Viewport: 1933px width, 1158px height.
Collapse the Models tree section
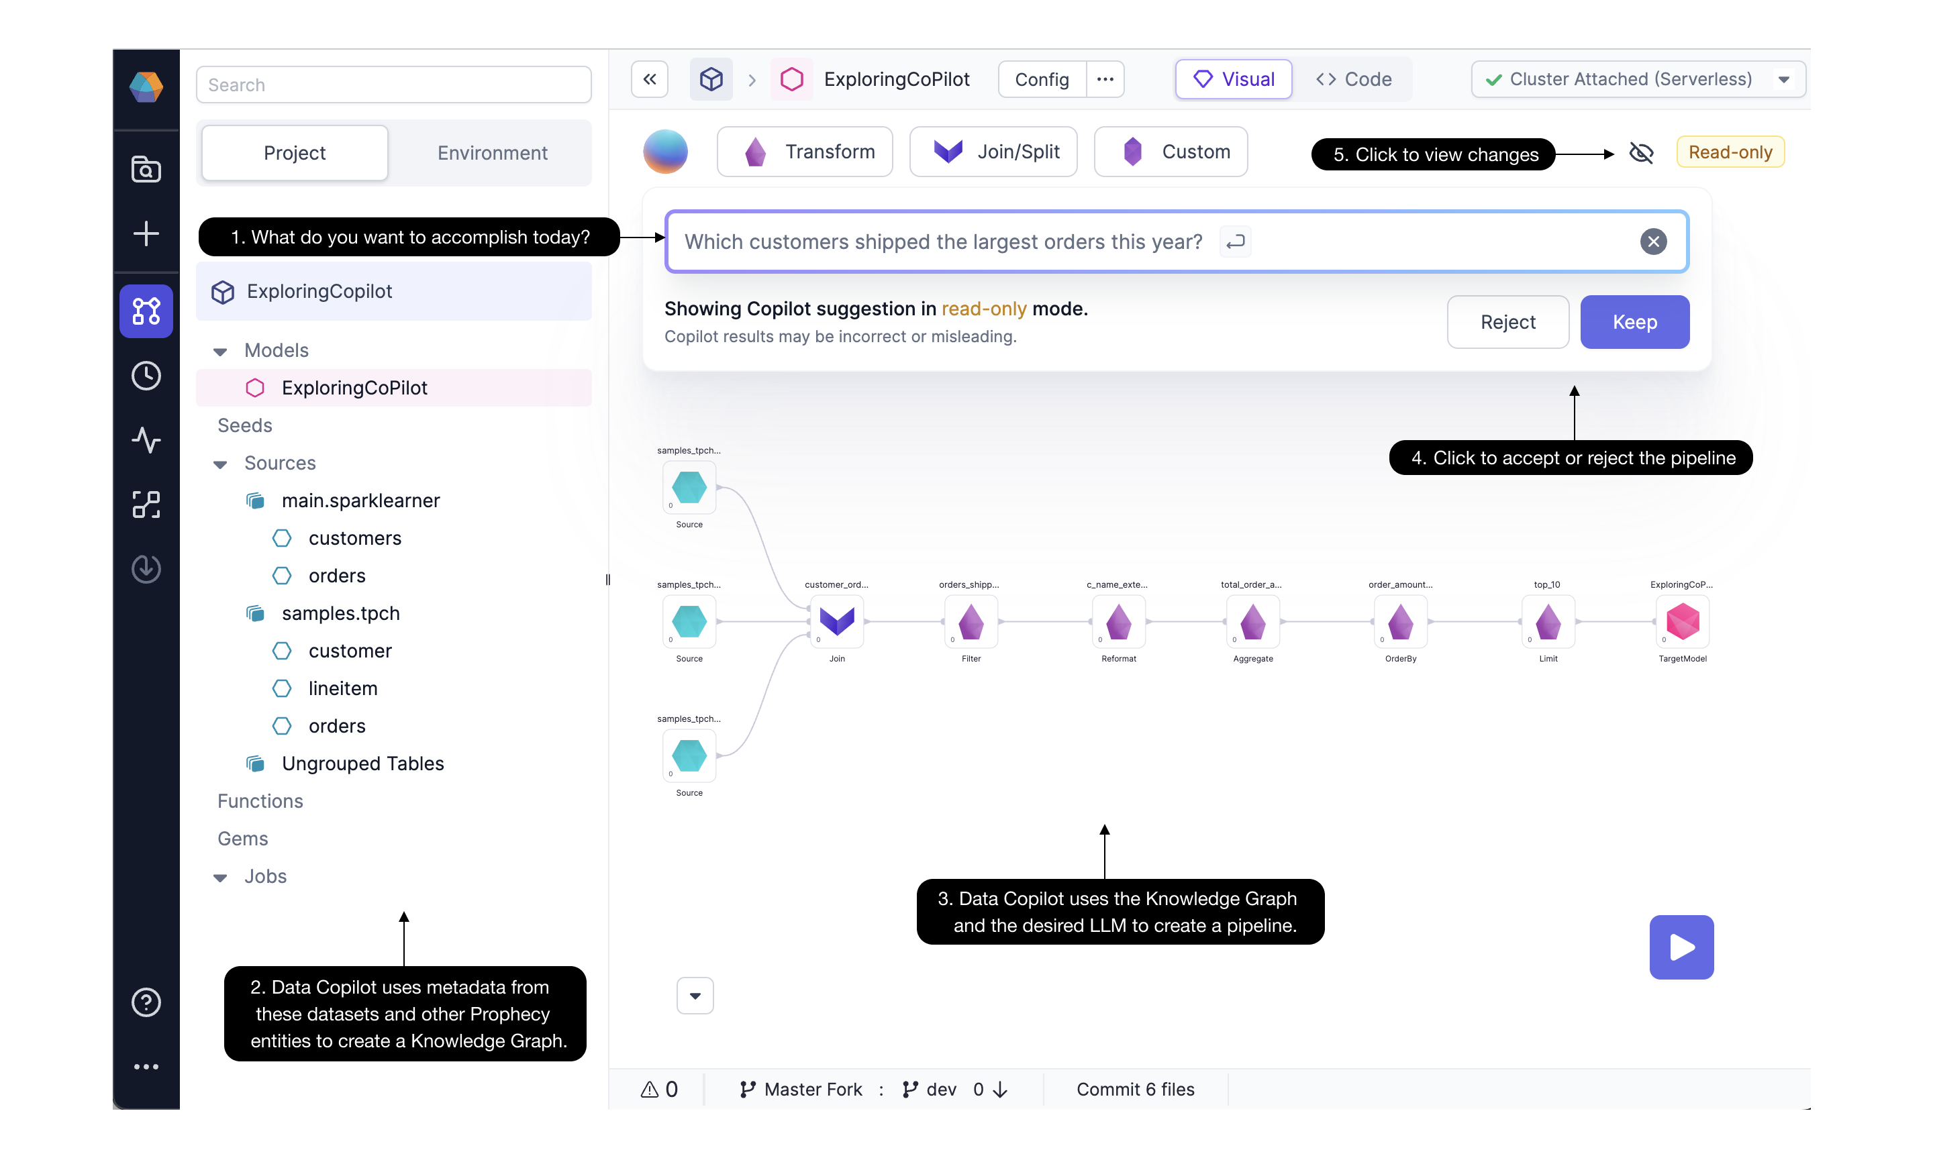[x=220, y=351]
